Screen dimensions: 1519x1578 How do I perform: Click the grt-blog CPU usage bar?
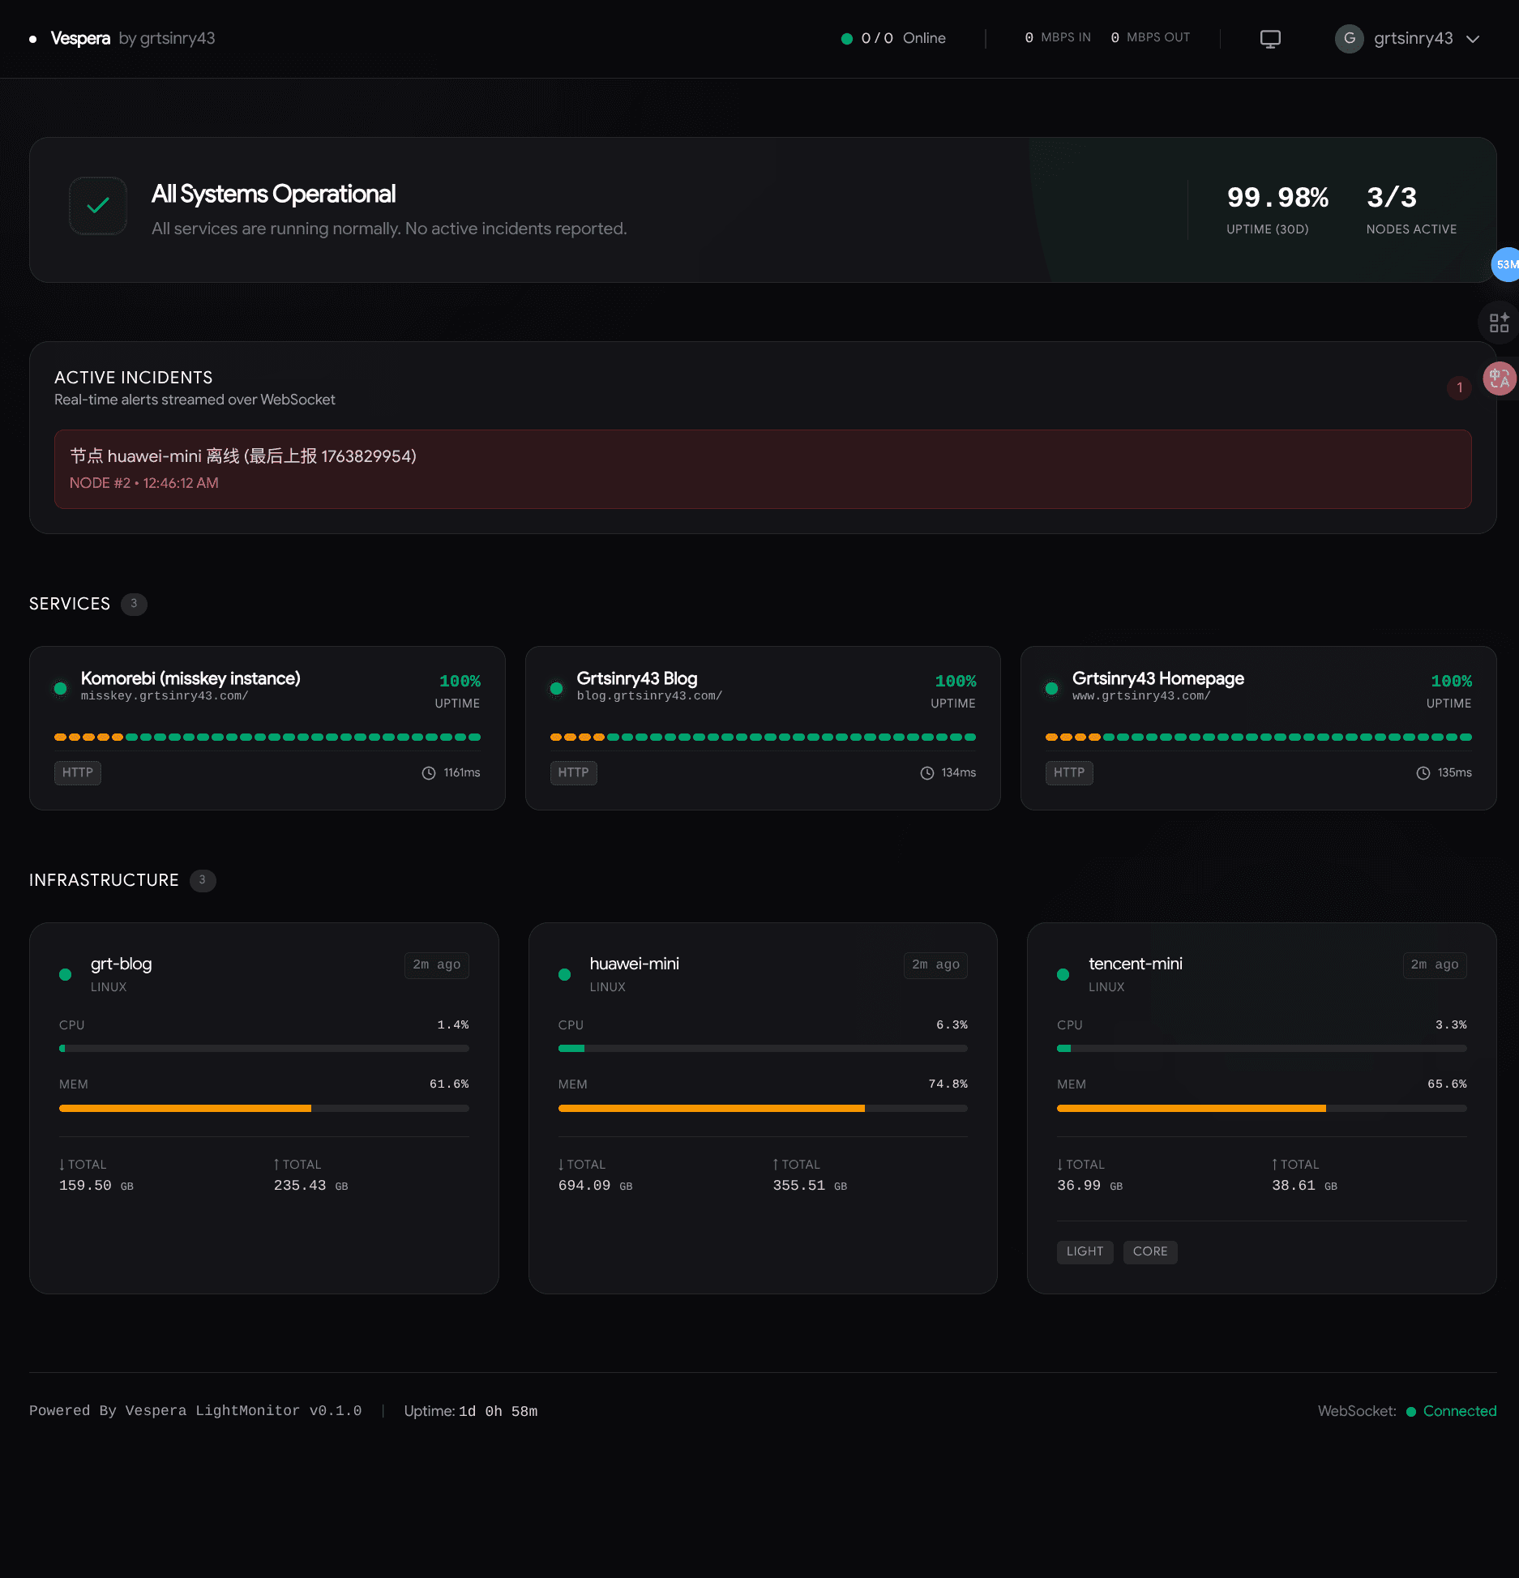click(x=263, y=1049)
